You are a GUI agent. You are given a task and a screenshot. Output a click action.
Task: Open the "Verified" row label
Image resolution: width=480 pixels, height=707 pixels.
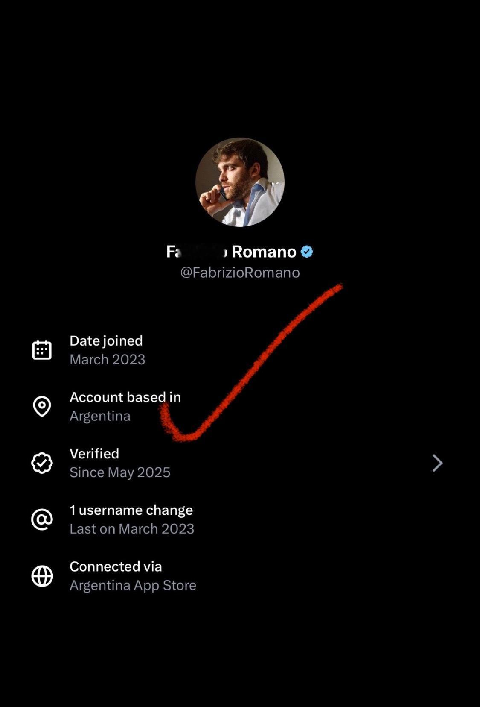(x=94, y=453)
